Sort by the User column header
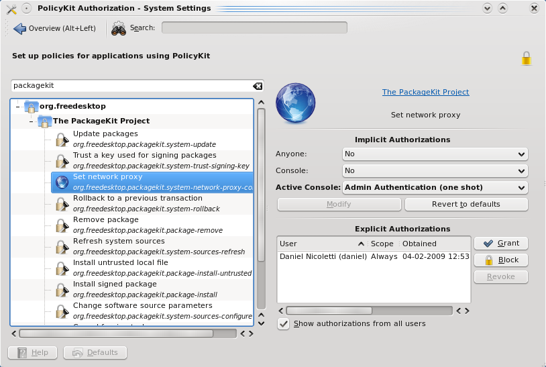Viewport: 546px width, 367px height. pyautogui.click(x=321, y=244)
